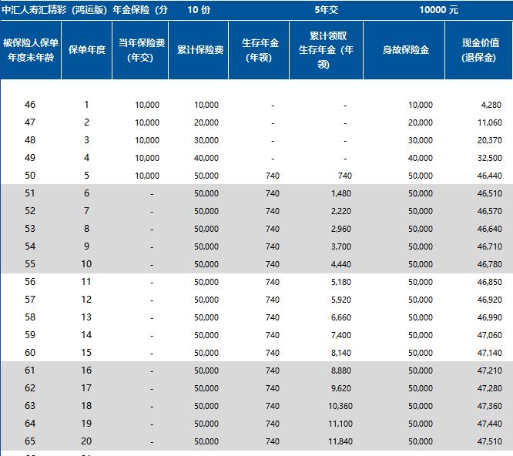This screenshot has width=513, height=456.
Task: Select the age 65 row cell
Action: point(30,441)
